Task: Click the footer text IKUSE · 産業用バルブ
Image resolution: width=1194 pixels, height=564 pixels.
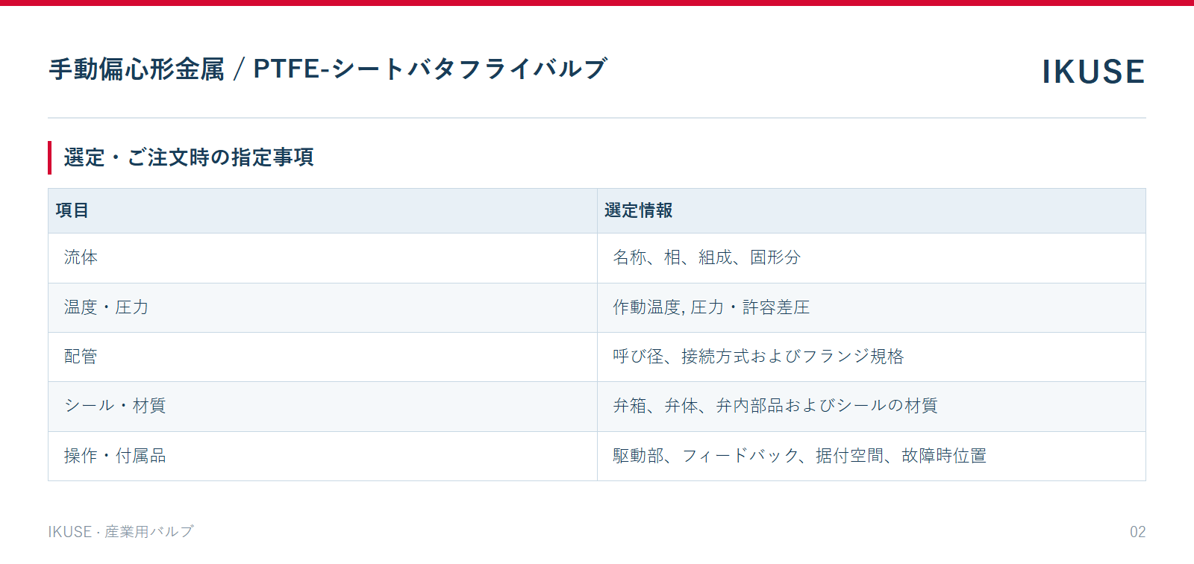Action: pyautogui.click(x=121, y=532)
